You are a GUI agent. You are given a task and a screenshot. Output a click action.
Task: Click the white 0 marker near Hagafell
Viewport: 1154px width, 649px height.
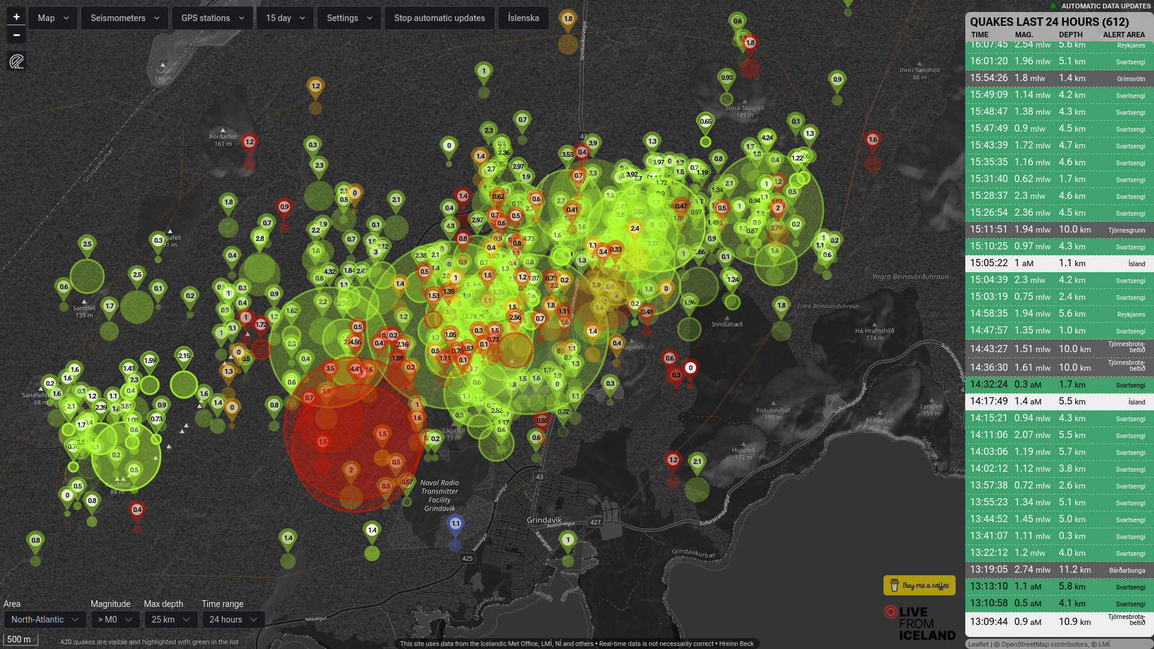click(x=691, y=368)
